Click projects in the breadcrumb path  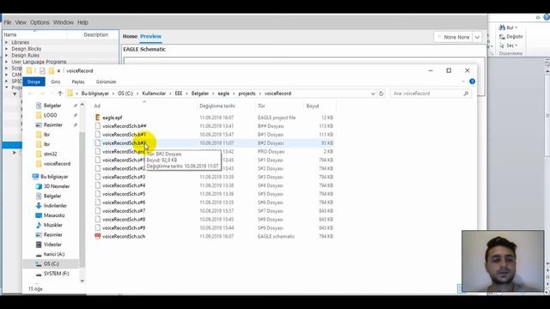click(247, 94)
